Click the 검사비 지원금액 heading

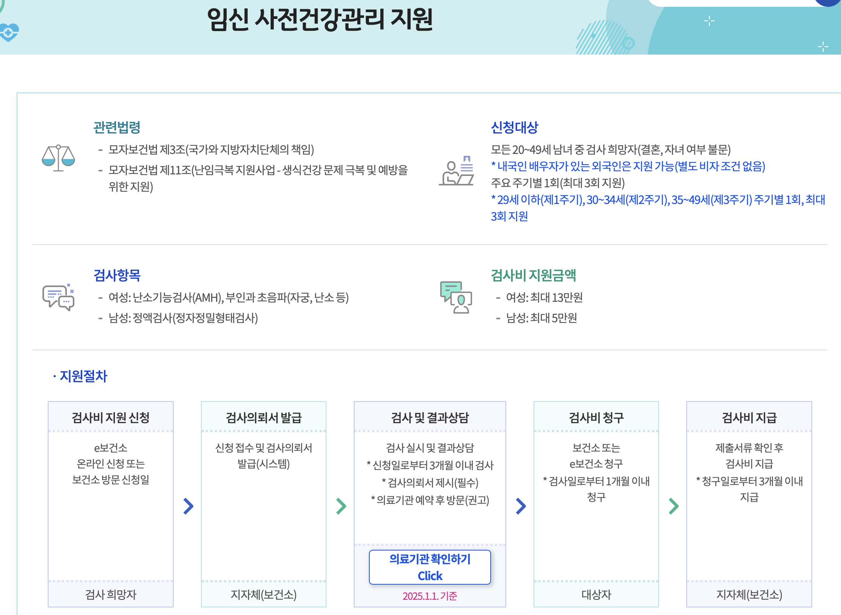click(533, 275)
